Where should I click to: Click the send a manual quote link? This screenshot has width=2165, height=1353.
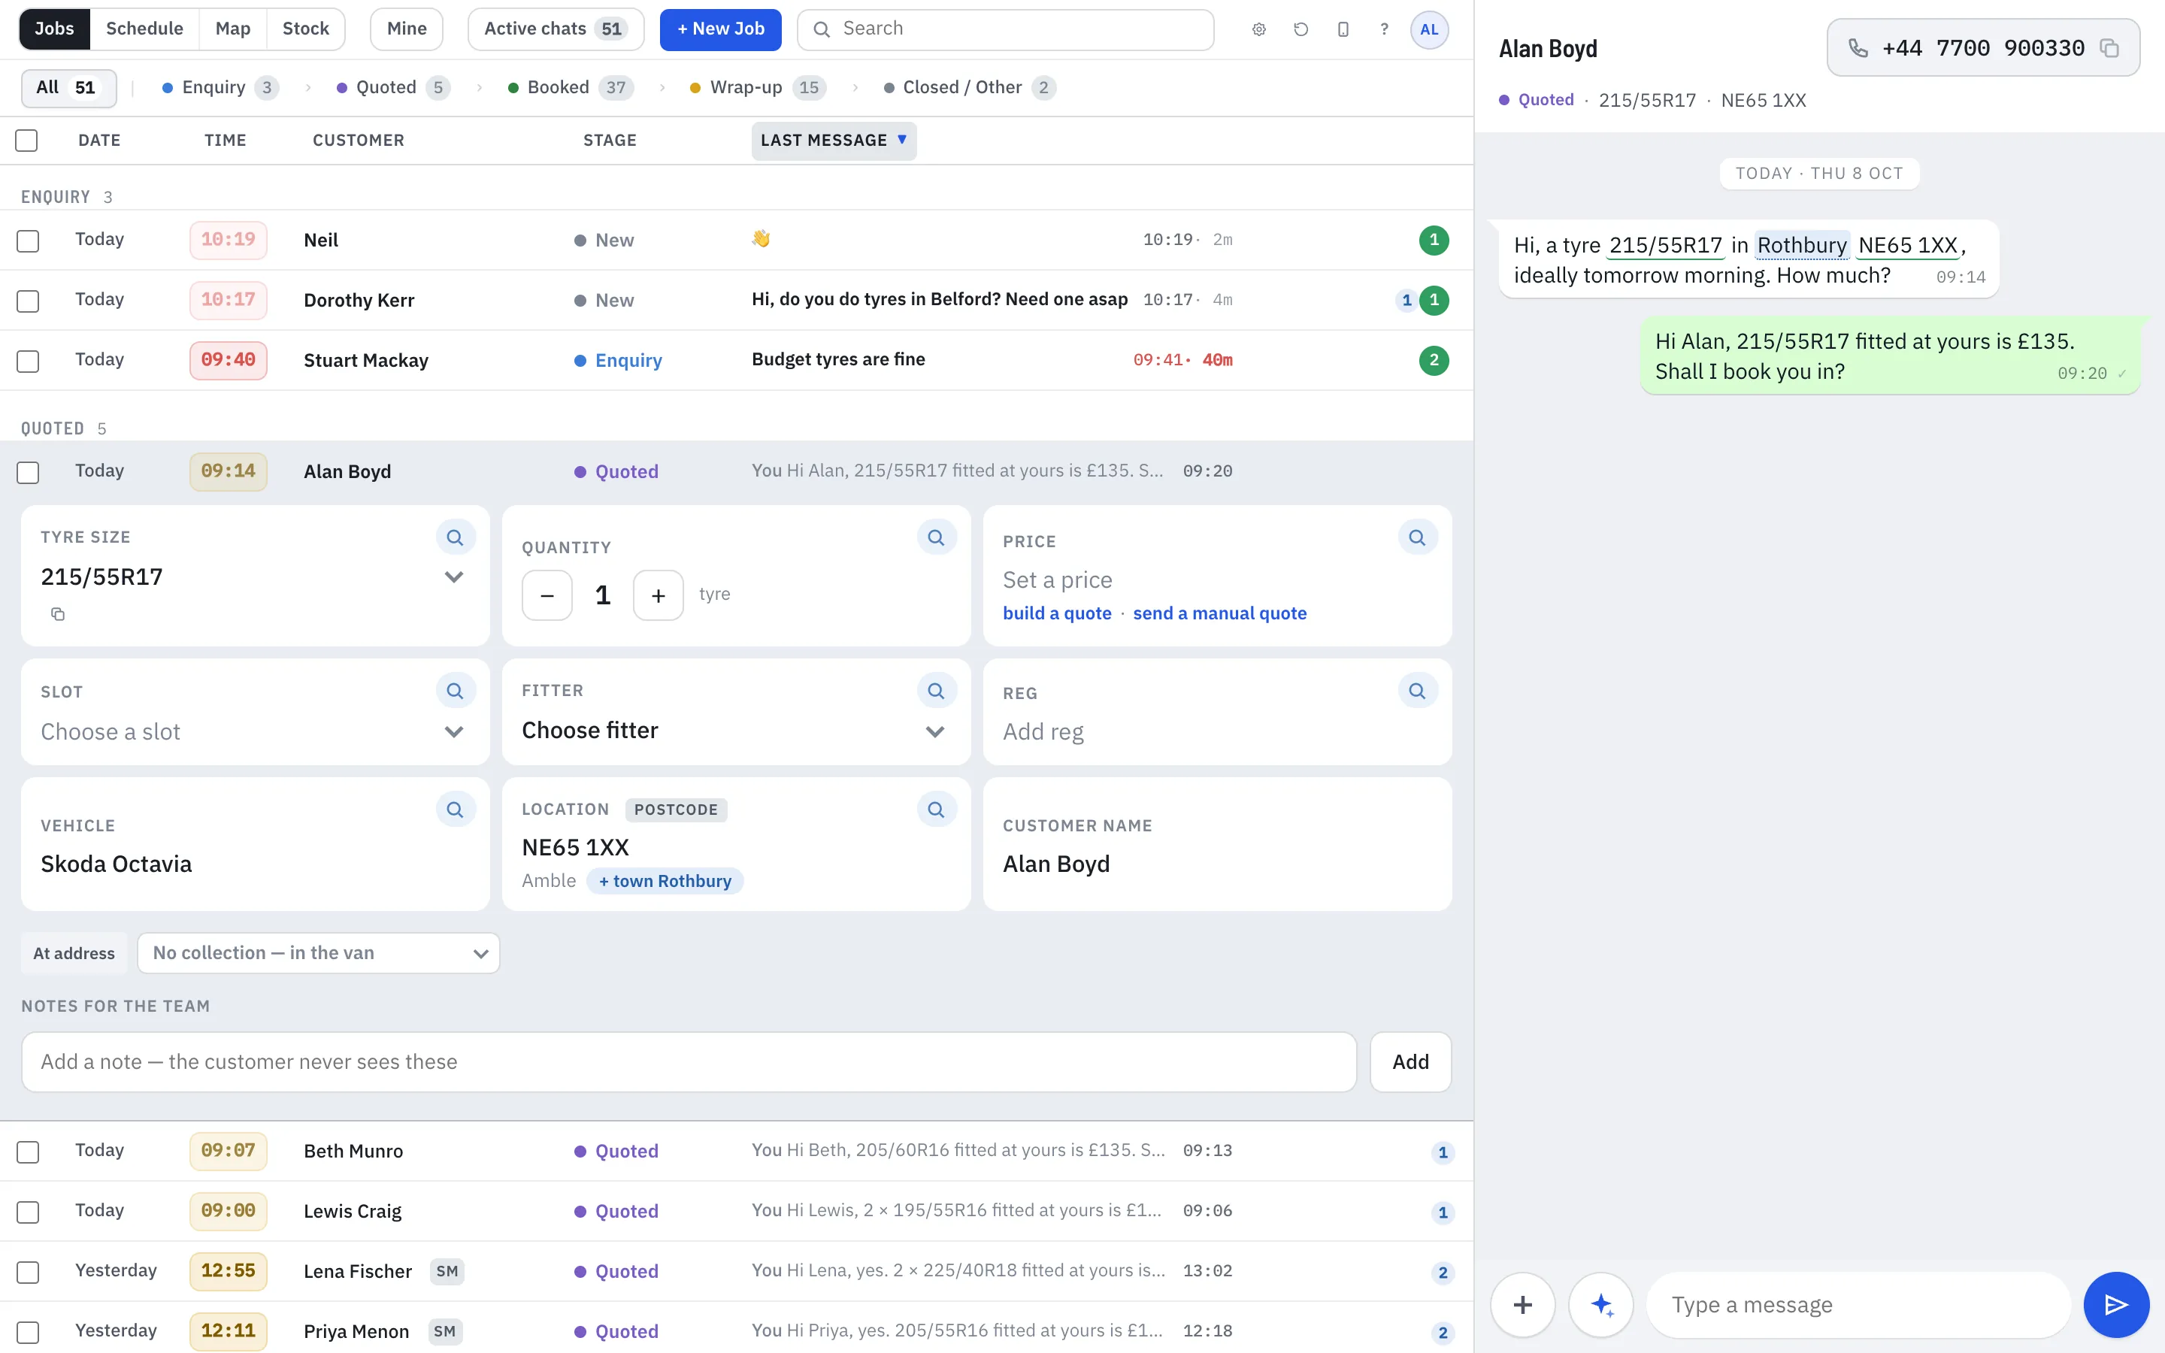(1219, 613)
